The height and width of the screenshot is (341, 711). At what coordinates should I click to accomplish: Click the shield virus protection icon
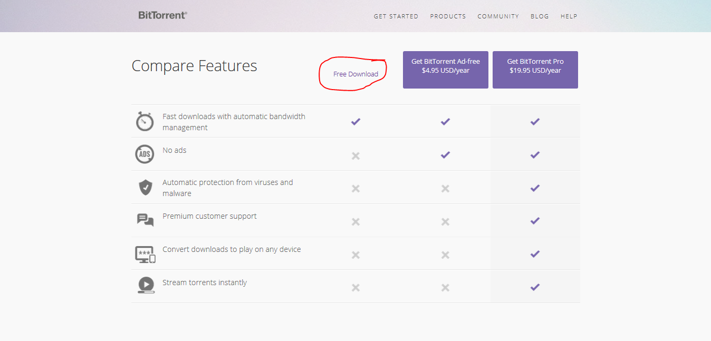coord(145,187)
